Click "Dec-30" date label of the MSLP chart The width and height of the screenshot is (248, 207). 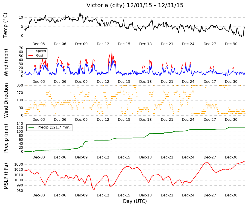[x=231, y=195]
